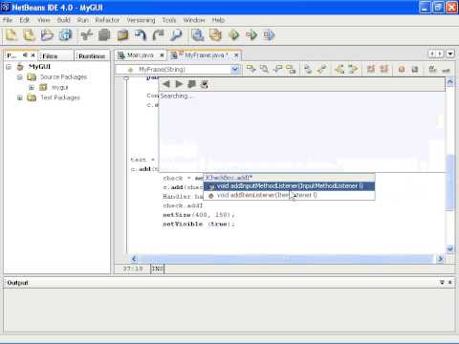Click the Attach Debugger toolbar icon
Screen dimensions: 459x344
click(269, 34)
